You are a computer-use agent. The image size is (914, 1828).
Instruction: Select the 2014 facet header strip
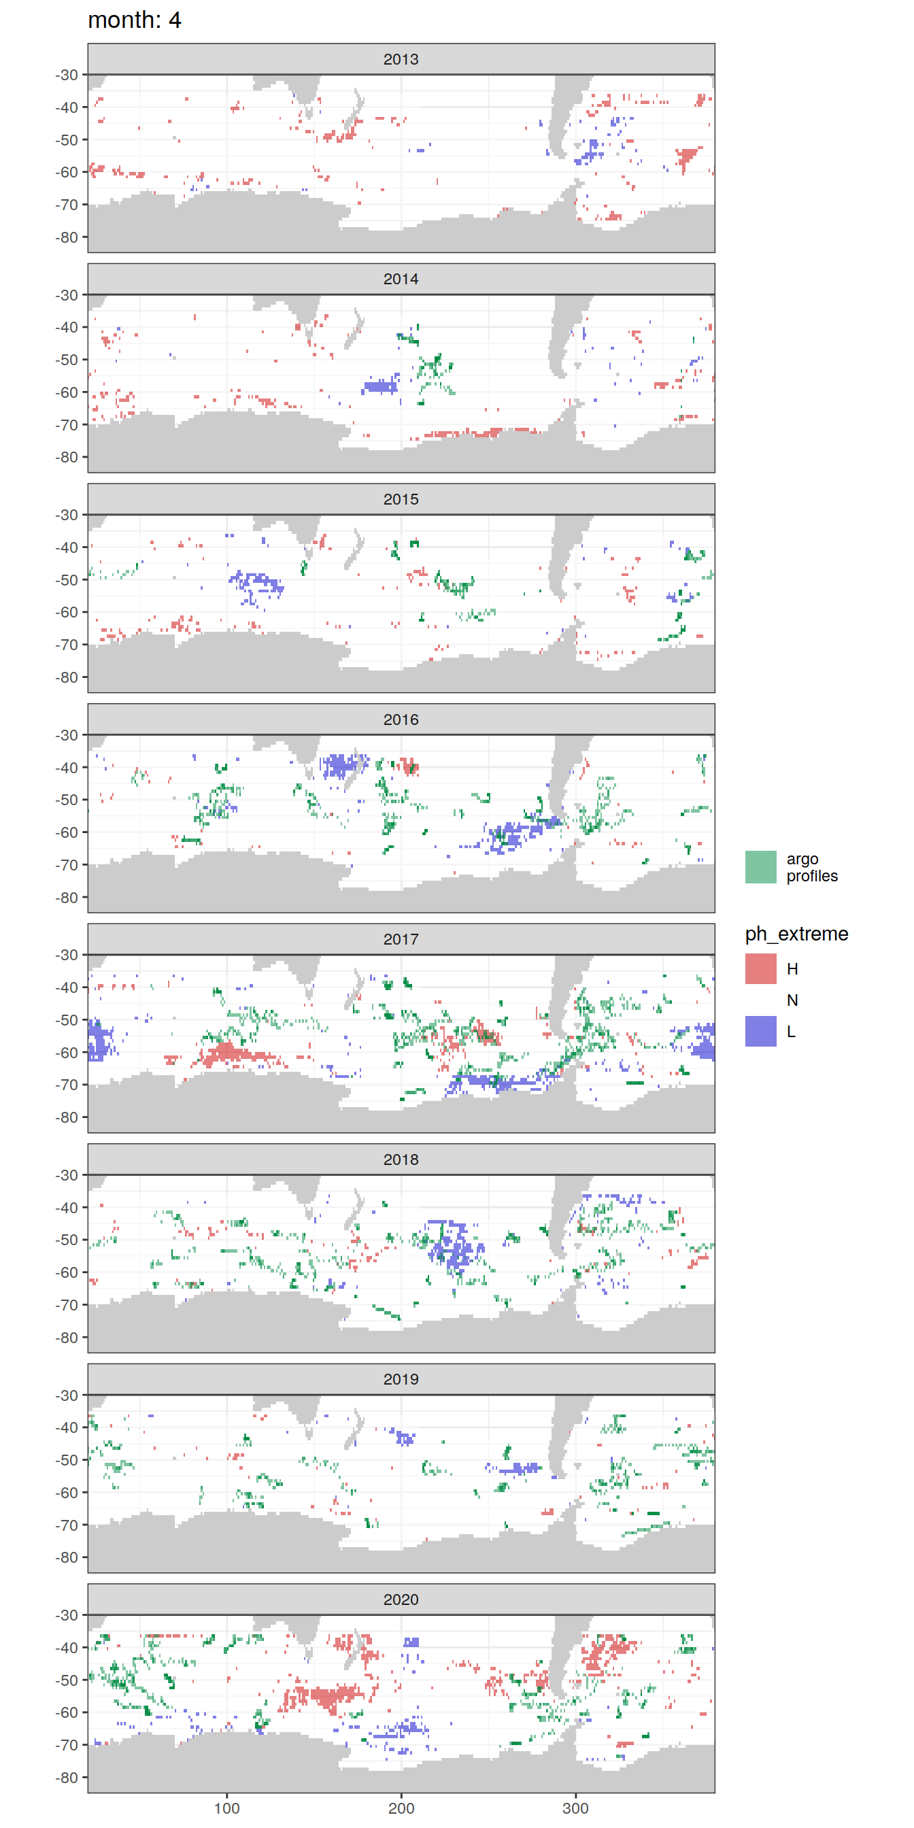point(401,279)
